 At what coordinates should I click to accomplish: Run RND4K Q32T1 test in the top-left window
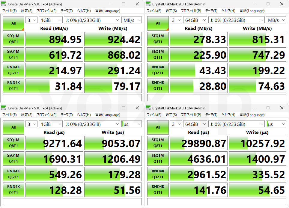coord(13,70)
